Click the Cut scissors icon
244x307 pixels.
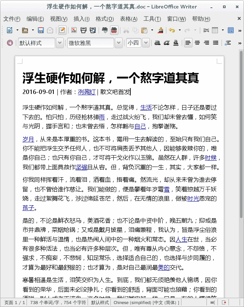click(126, 30)
